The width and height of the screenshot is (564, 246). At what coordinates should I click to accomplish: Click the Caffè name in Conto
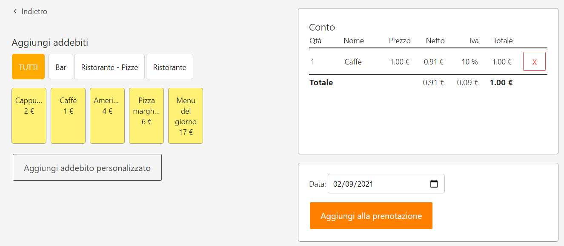(353, 62)
